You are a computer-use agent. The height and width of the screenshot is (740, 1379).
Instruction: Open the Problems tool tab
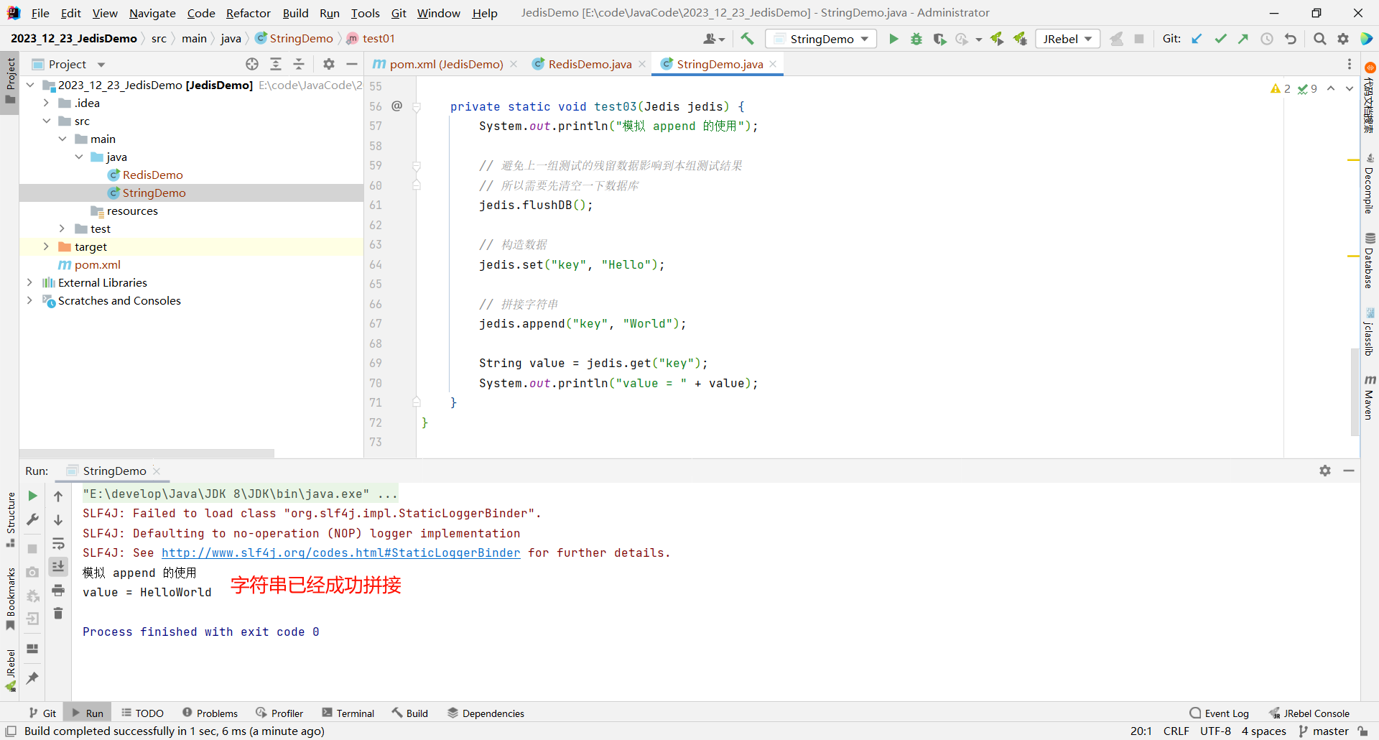point(210,713)
